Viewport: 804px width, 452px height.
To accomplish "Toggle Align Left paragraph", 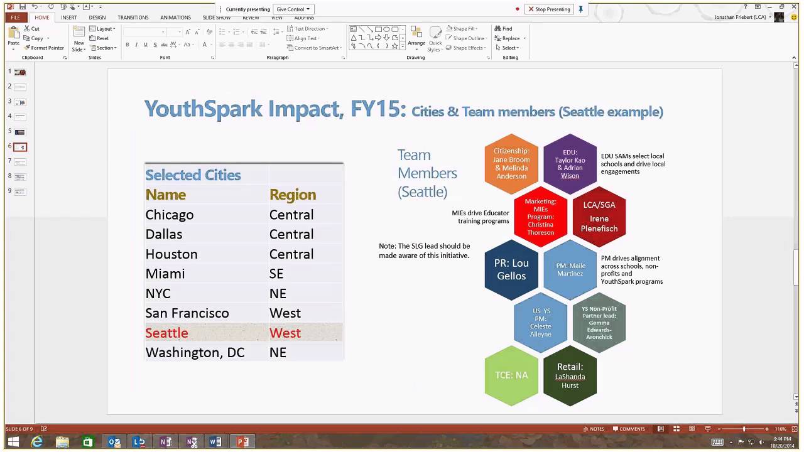I will pyautogui.click(x=222, y=45).
